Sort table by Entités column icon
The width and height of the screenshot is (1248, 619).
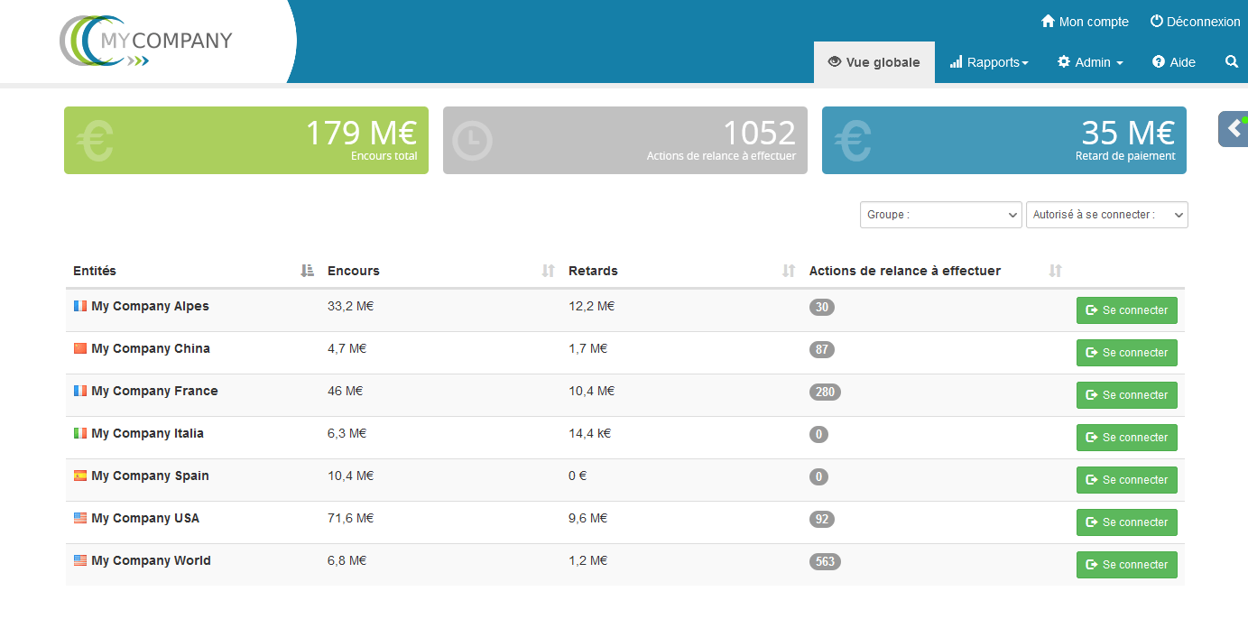tap(307, 271)
